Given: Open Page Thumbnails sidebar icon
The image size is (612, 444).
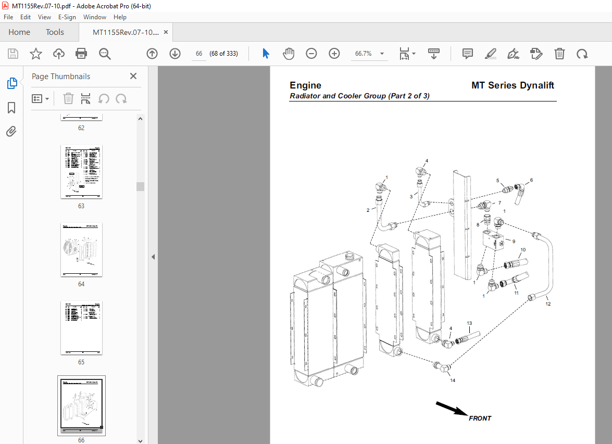Looking at the screenshot, I should pyautogui.click(x=11, y=83).
